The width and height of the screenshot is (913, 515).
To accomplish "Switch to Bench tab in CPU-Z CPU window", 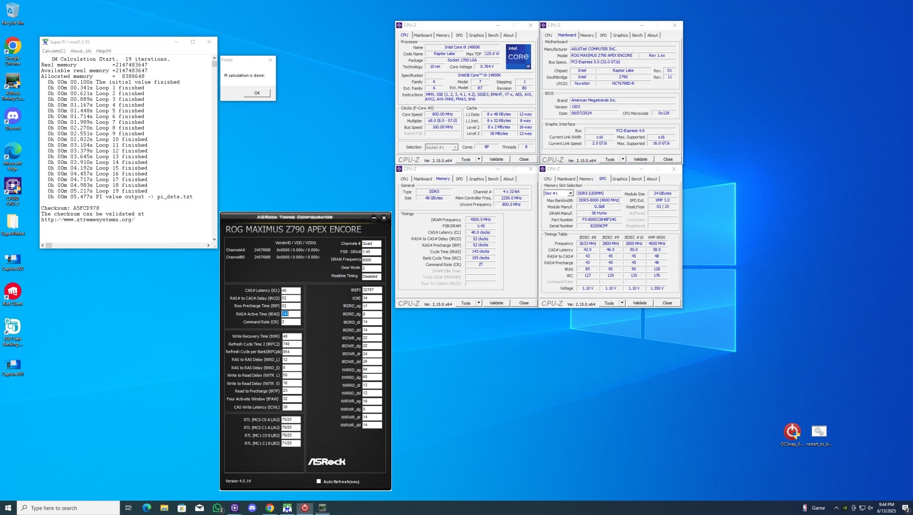I will [x=493, y=35].
